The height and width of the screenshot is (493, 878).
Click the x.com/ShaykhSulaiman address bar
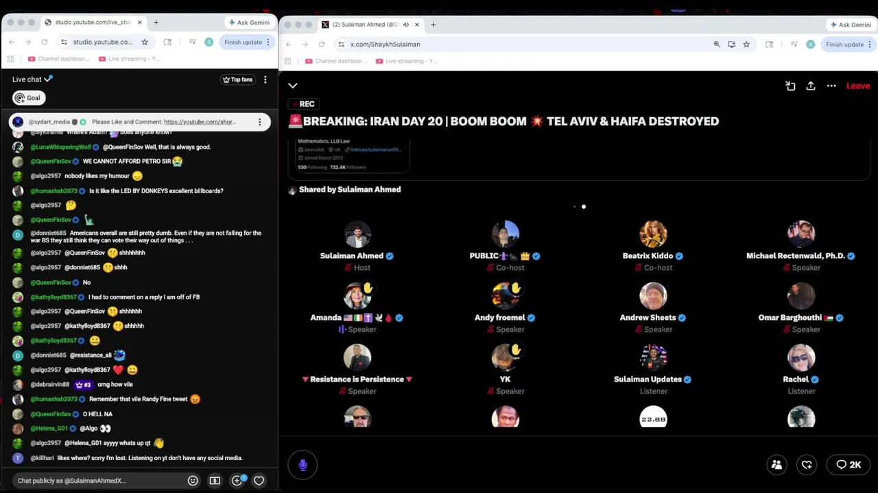pos(385,44)
